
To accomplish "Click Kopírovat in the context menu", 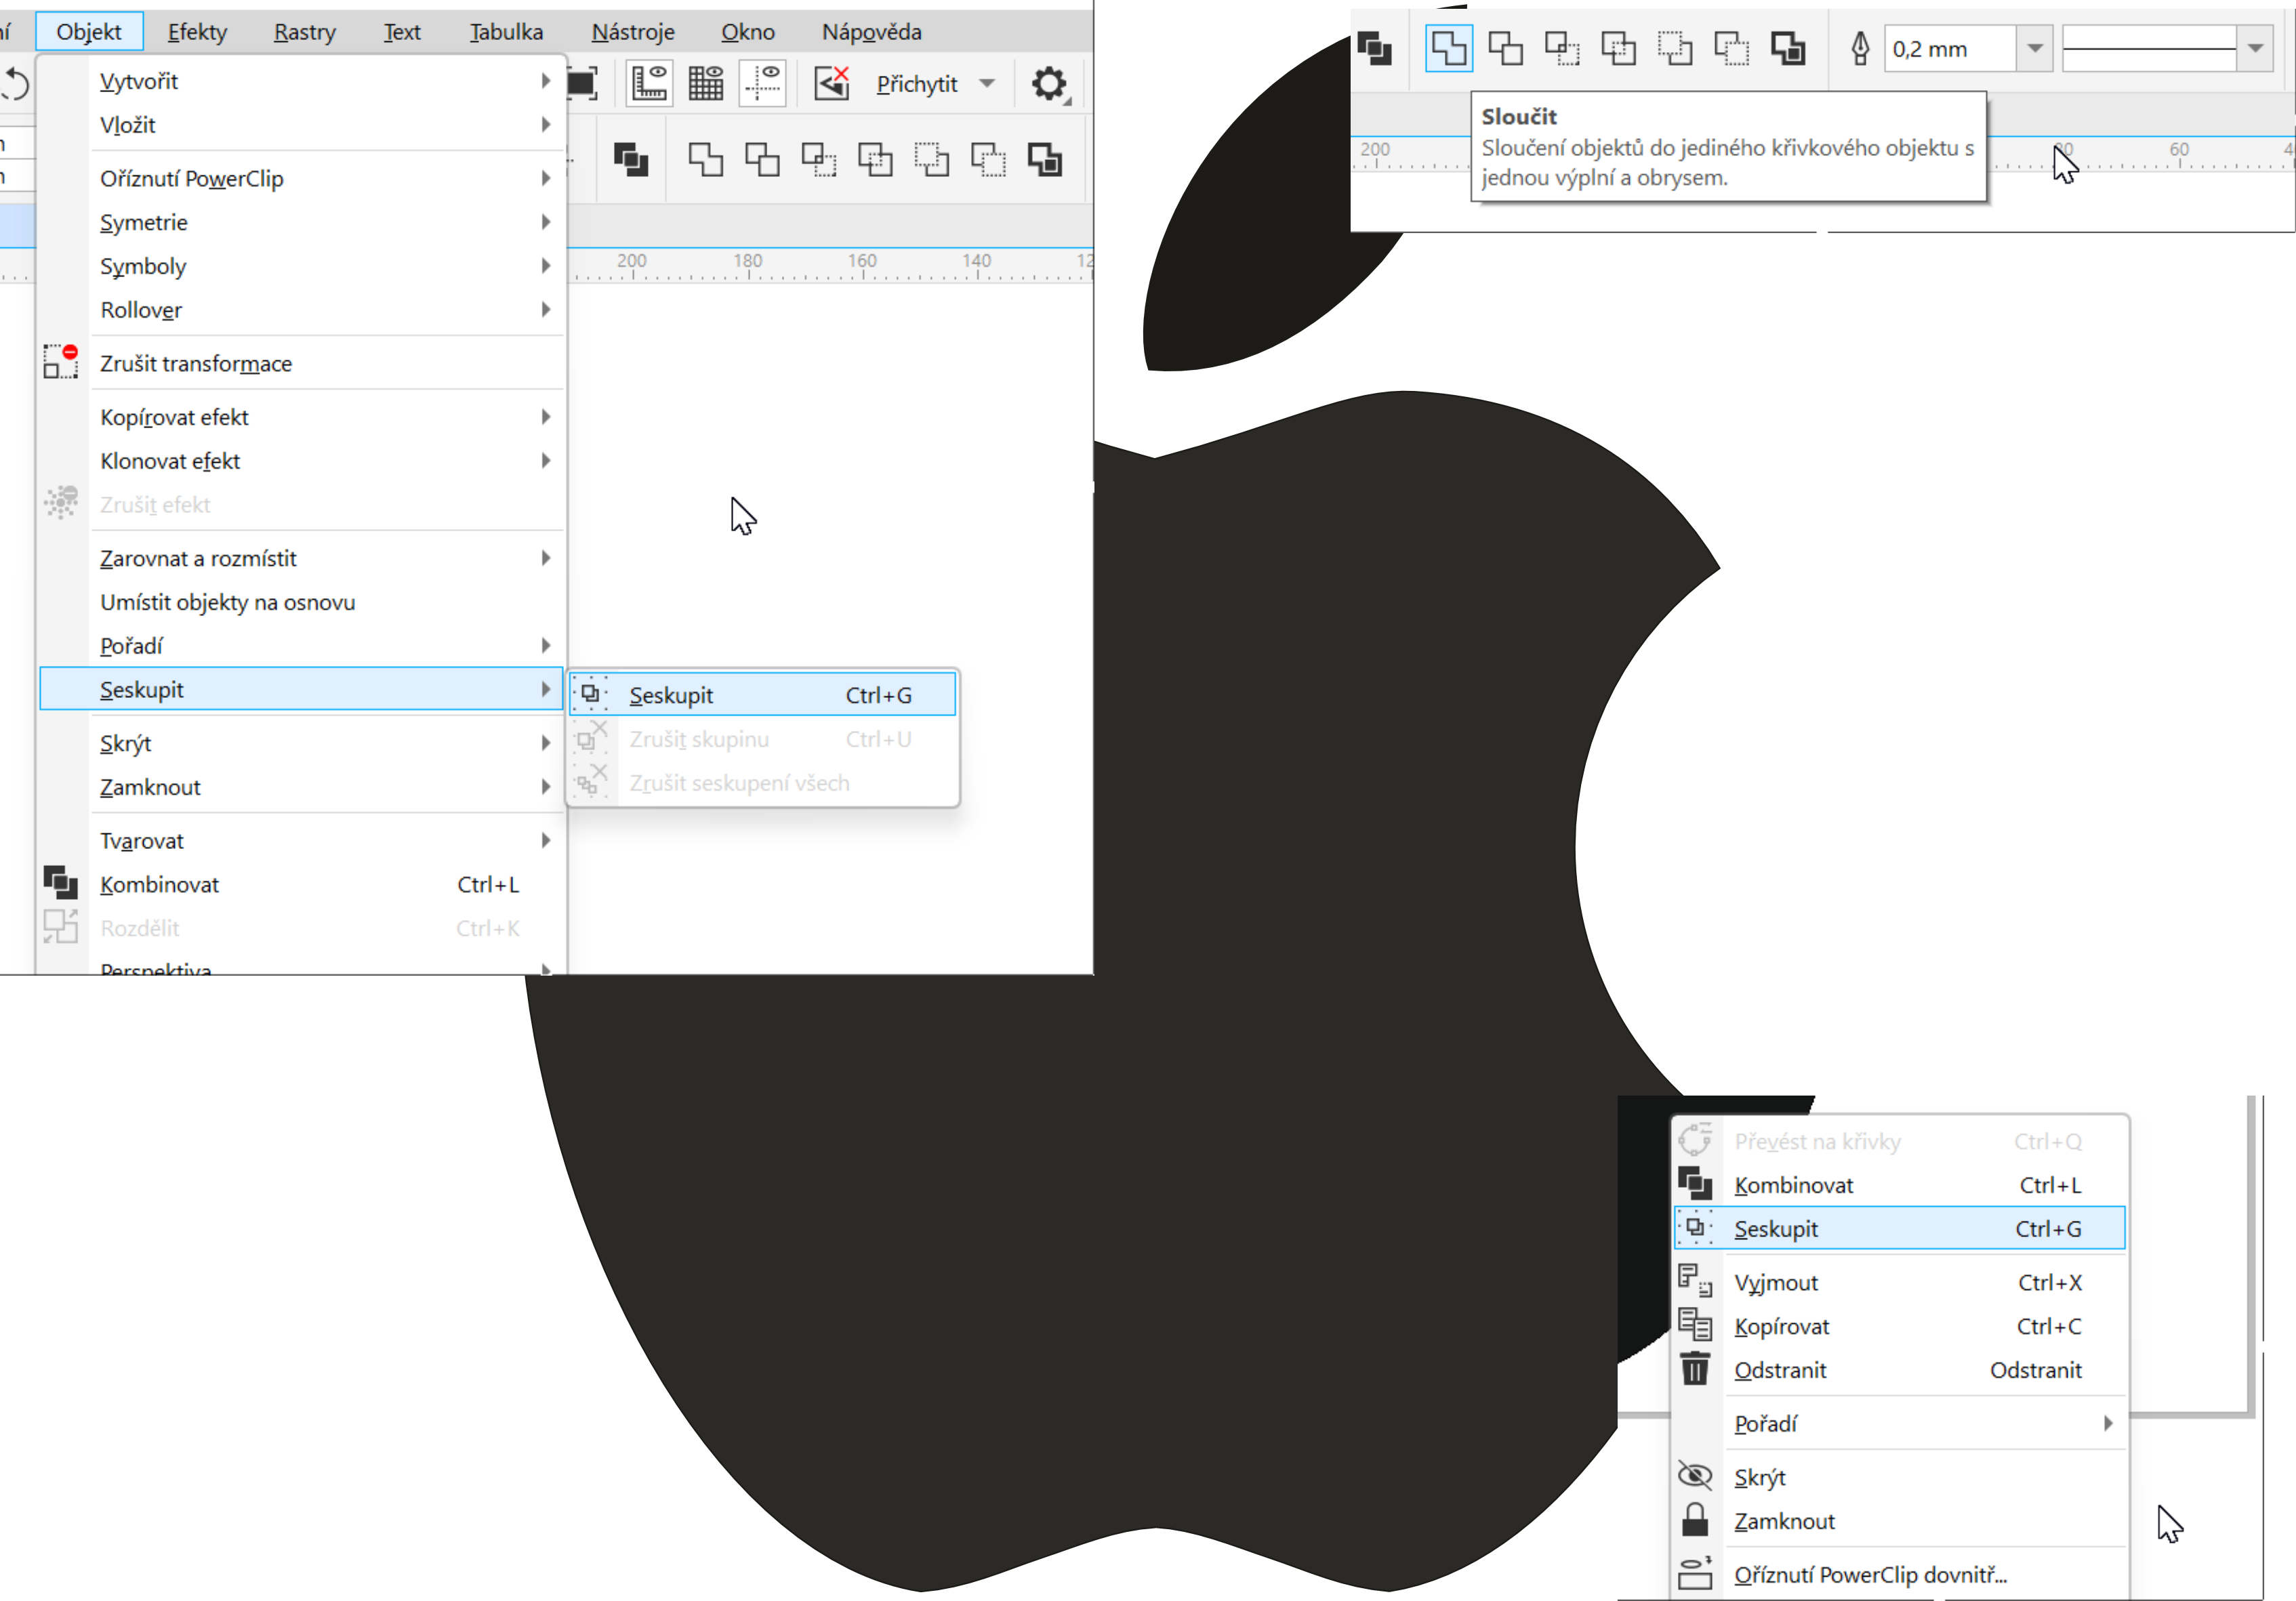I will tap(1782, 1326).
